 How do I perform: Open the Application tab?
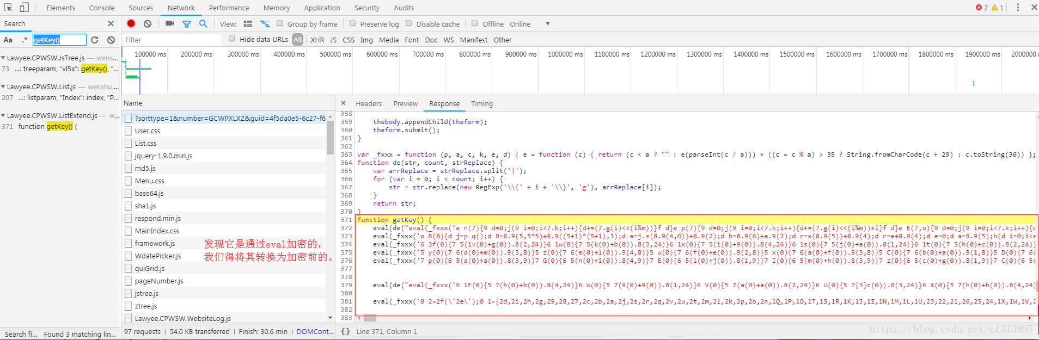(x=322, y=8)
